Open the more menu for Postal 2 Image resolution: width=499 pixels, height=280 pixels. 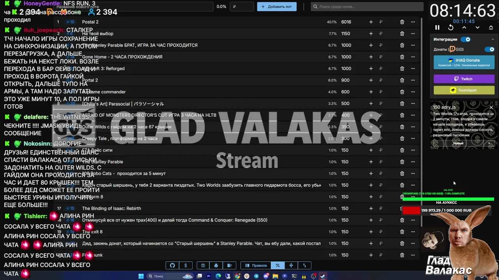[413, 22]
